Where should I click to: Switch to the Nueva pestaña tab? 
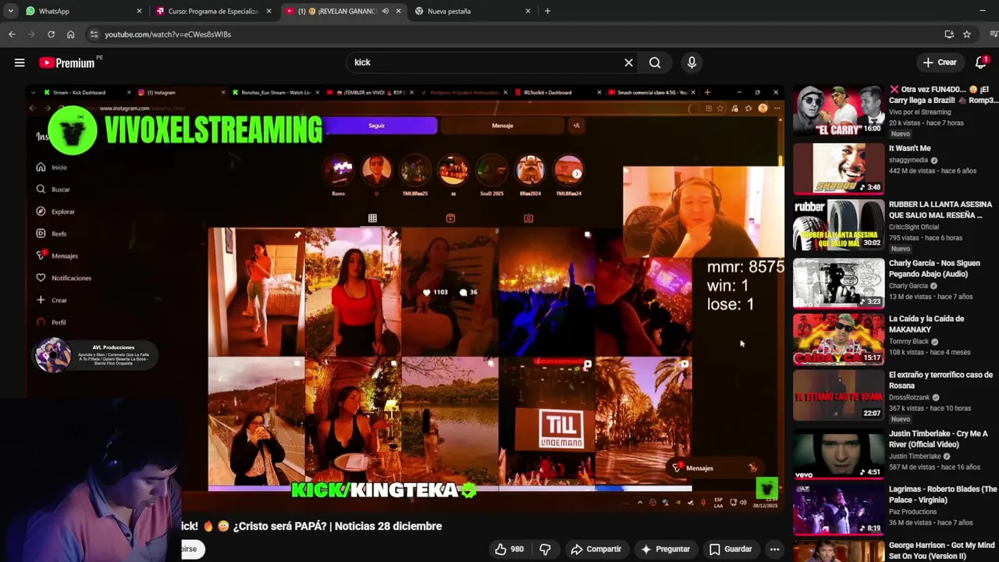(x=472, y=11)
